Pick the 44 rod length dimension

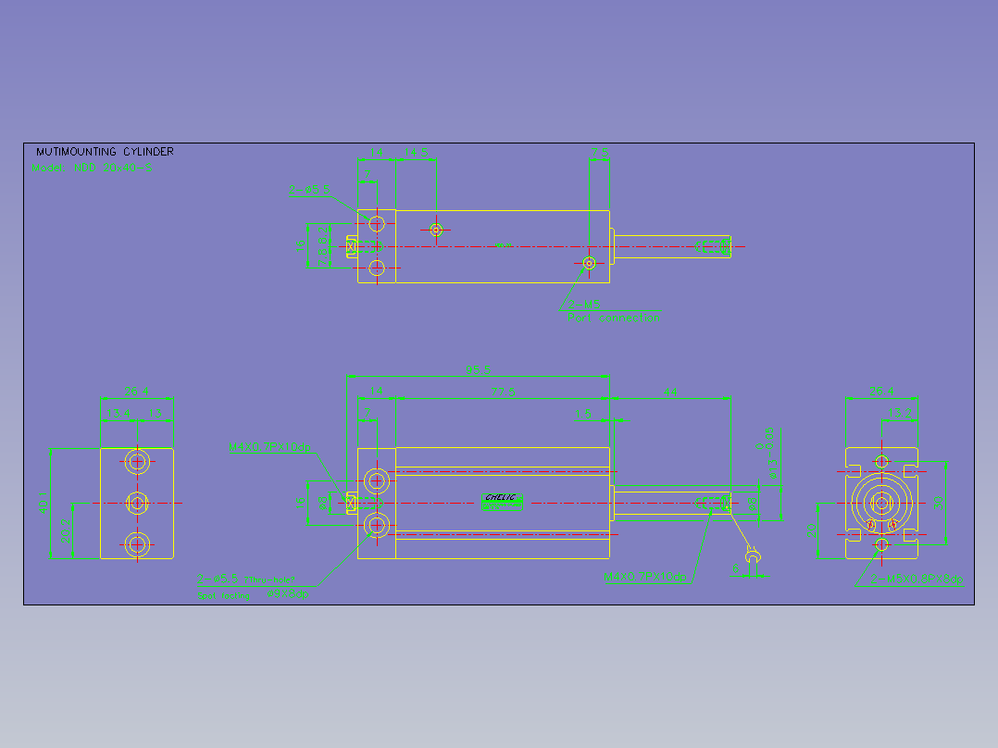670,393
